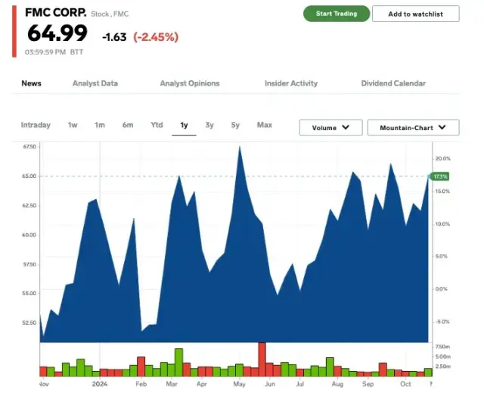Switch chart to 1w range
The height and width of the screenshot is (405, 484).
pyautogui.click(x=73, y=125)
